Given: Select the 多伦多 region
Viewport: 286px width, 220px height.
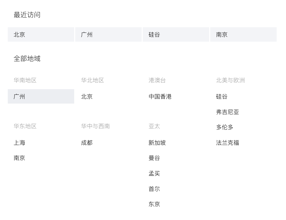Looking at the screenshot, I should [225, 127].
